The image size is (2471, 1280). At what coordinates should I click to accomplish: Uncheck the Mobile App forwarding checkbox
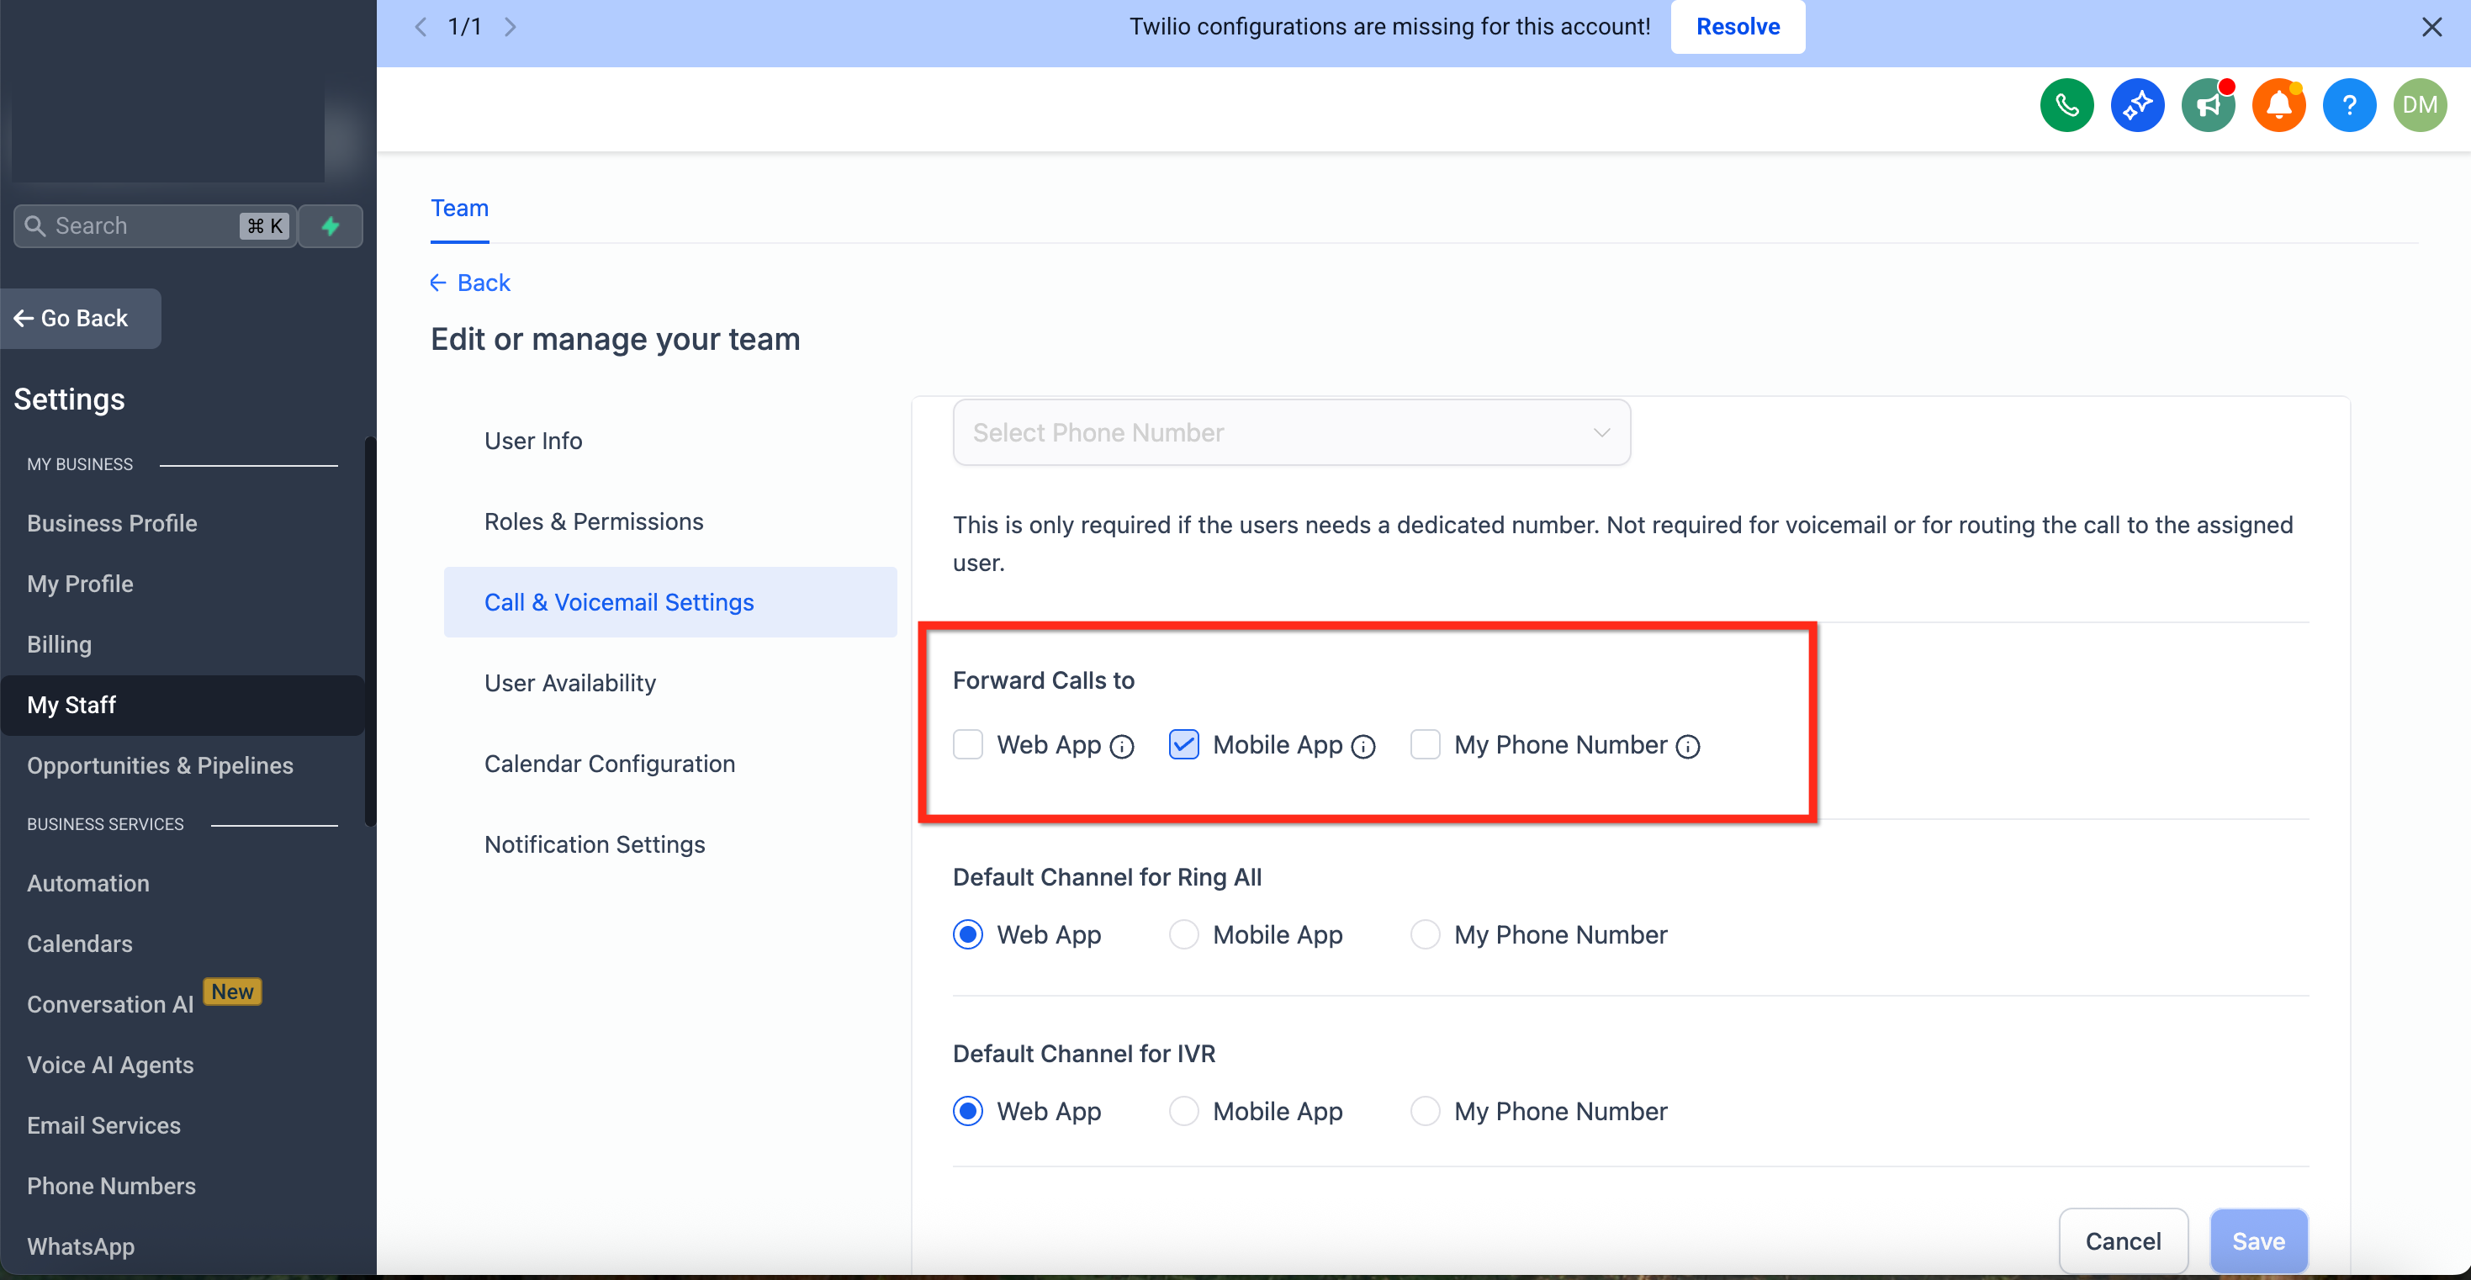point(1183,744)
